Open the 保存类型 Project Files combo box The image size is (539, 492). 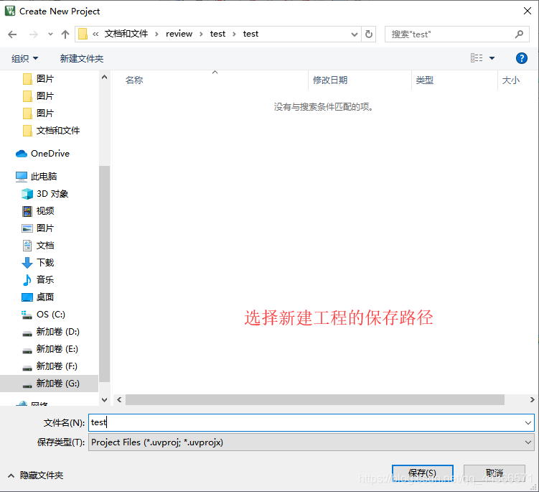[x=311, y=442]
